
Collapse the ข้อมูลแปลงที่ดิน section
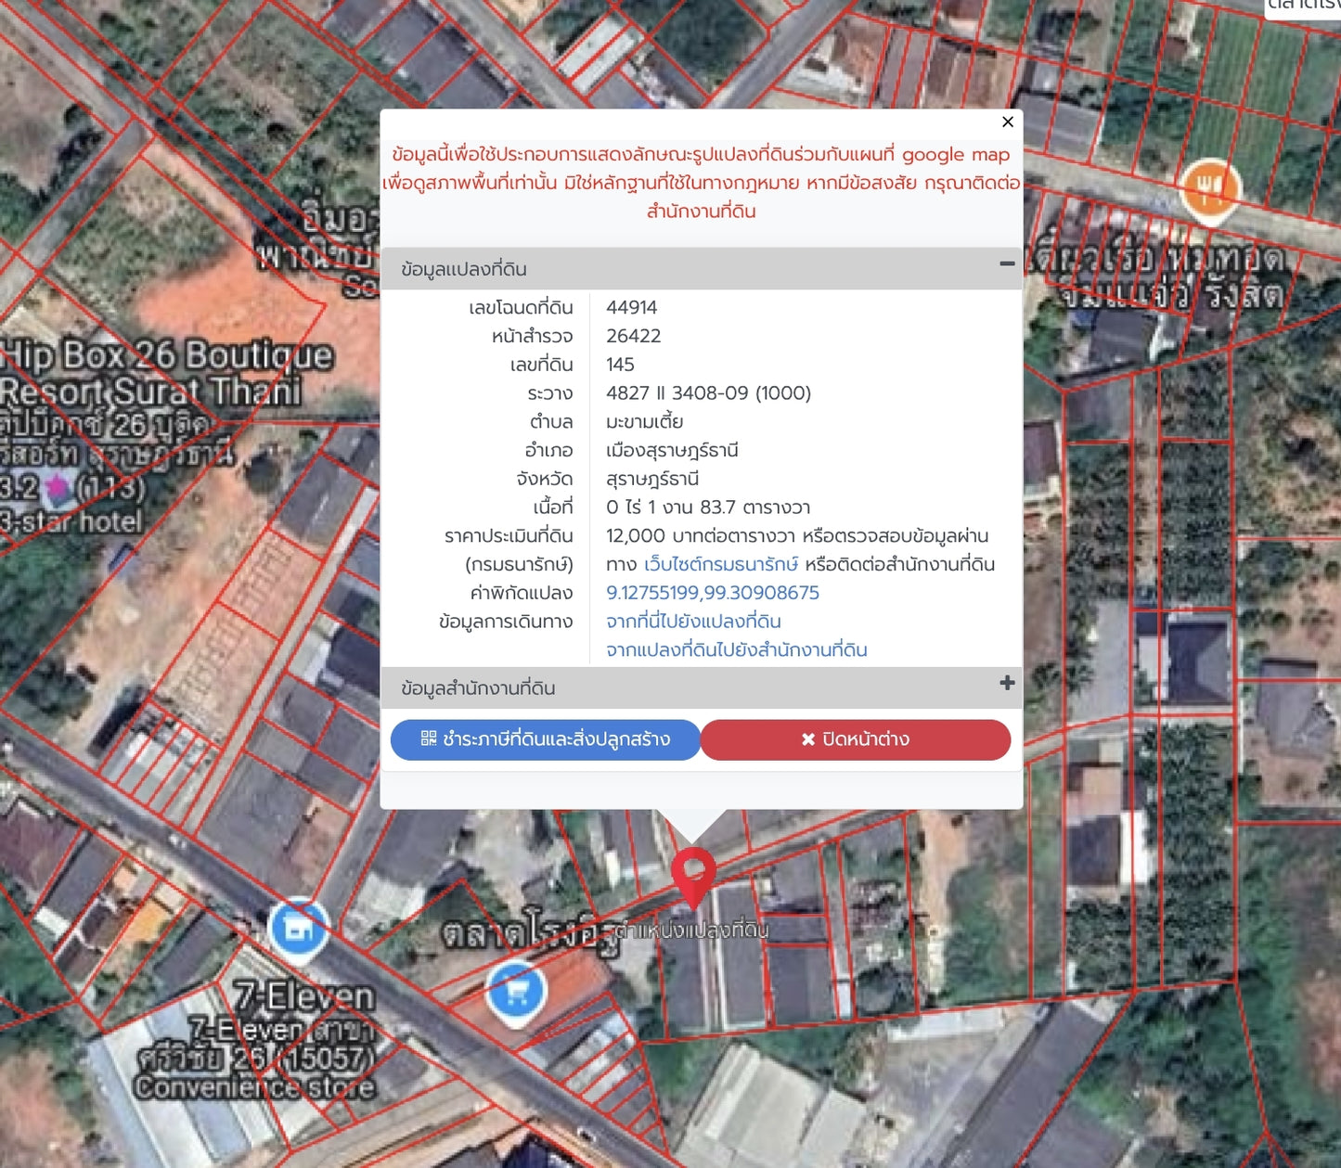[1007, 264]
